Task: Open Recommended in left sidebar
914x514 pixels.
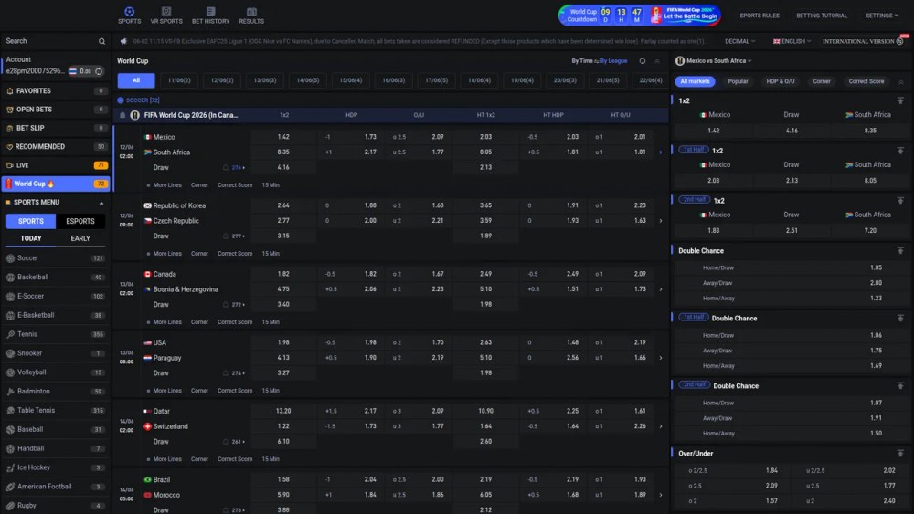Action: click(56, 147)
